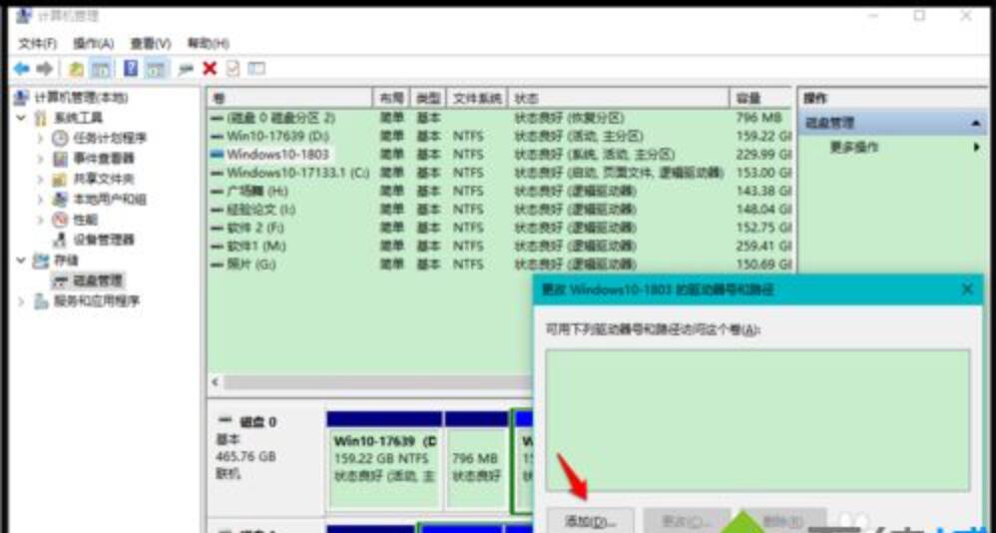Viewport: 996px width, 533px height.
Task: Select 任务计划程序 tree item
Action: 109,138
